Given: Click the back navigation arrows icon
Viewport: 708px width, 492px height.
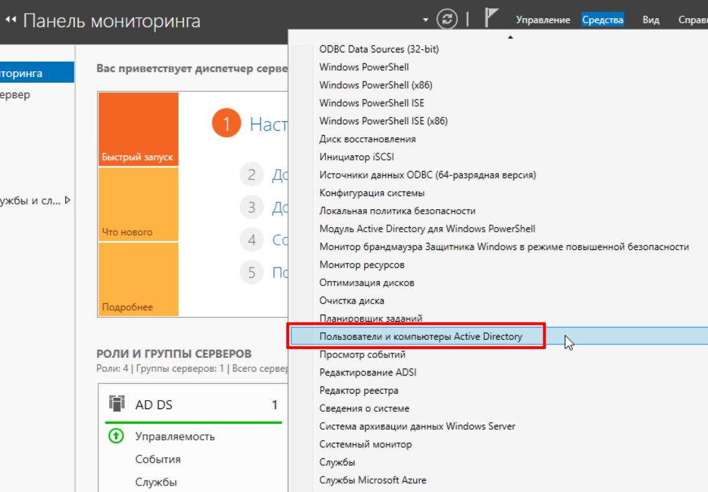Looking at the screenshot, I should pyautogui.click(x=10, y=21).
